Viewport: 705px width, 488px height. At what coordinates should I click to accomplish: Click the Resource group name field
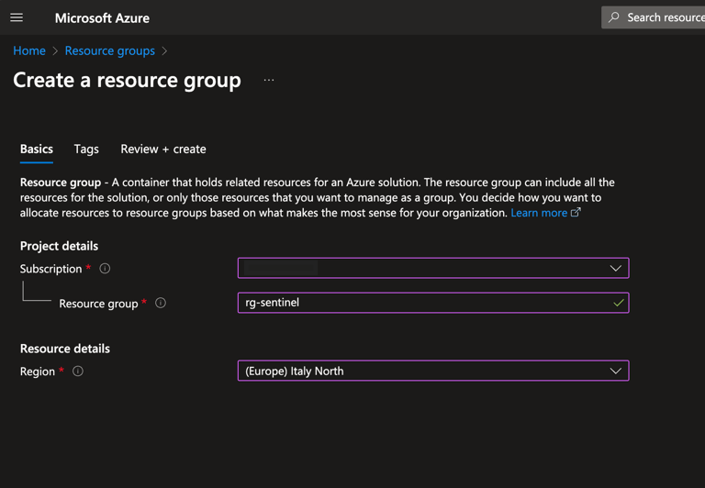coord(433,303)
